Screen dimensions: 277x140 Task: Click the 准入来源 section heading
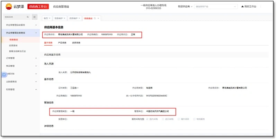pos(49,64)
